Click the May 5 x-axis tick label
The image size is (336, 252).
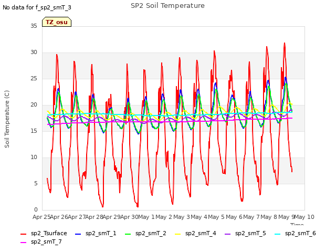point(216,217)
